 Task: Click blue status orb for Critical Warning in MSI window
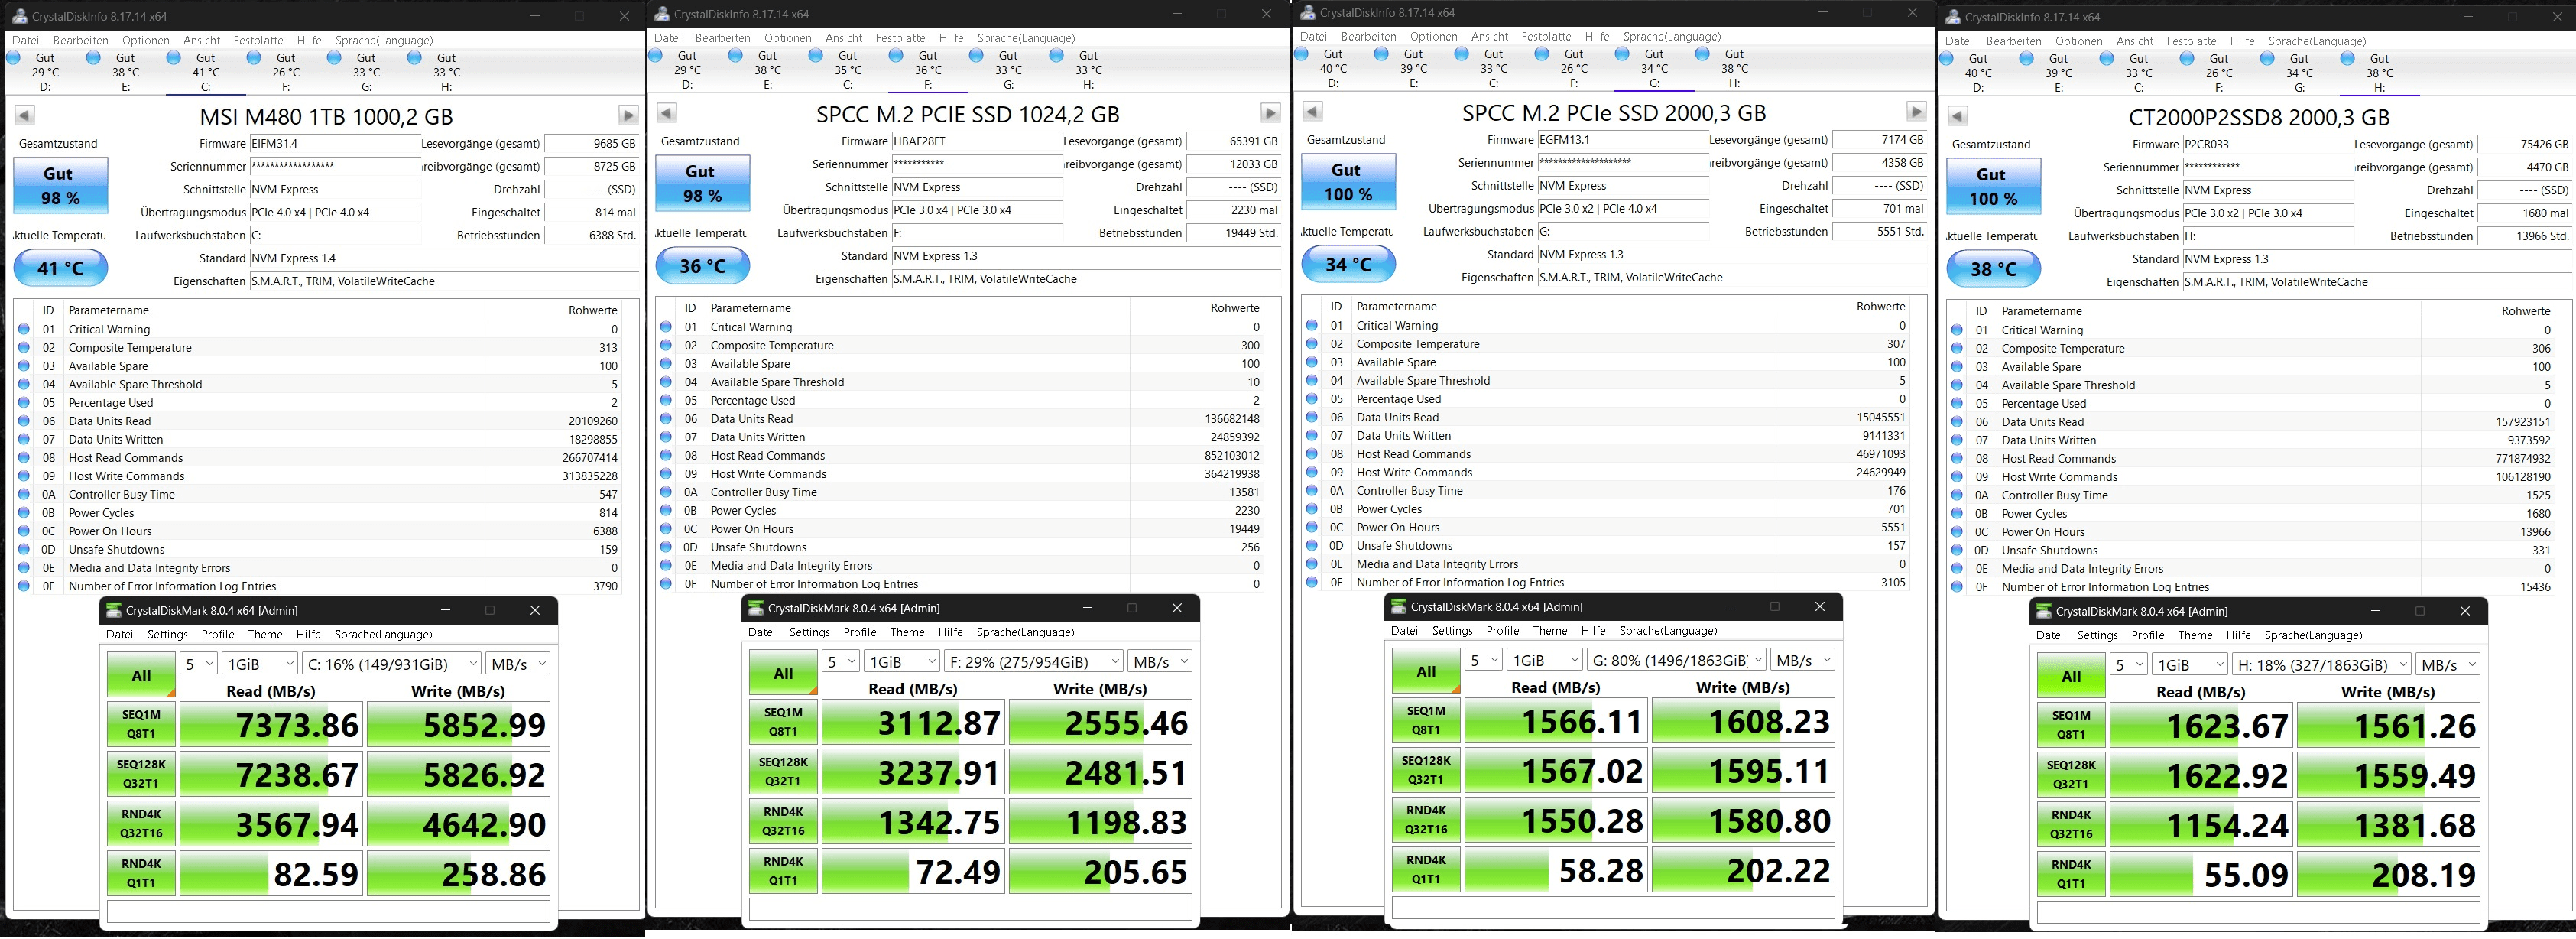click(24, 329)
